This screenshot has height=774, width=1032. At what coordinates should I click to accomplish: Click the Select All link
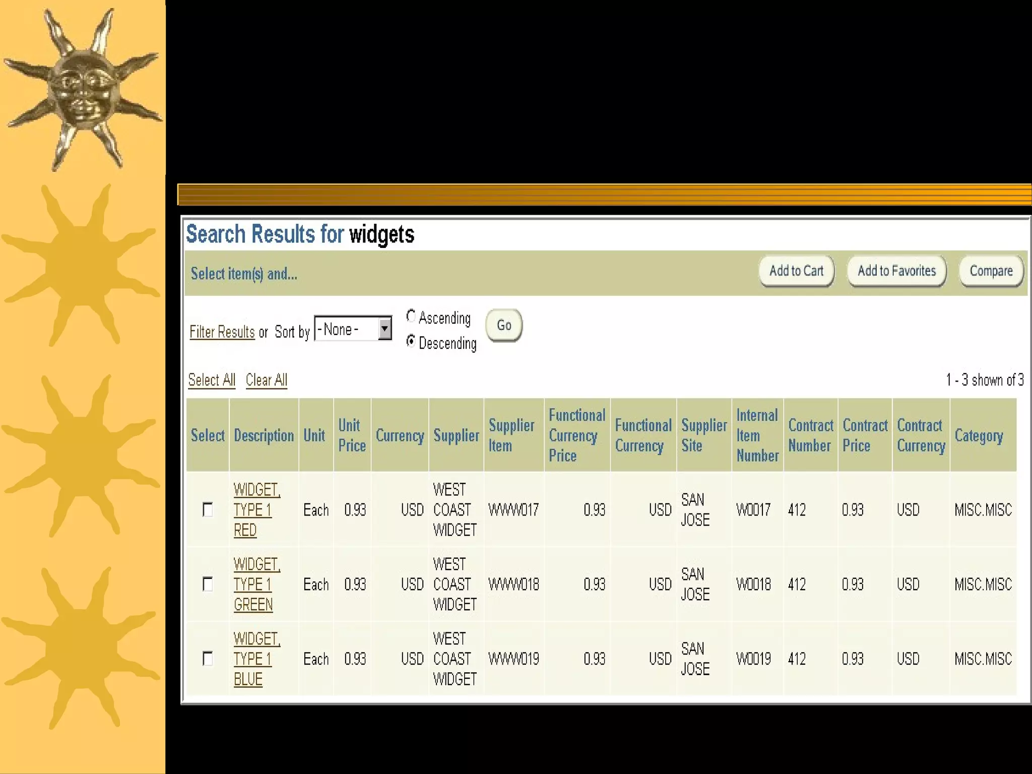click(x=212, y=380)
